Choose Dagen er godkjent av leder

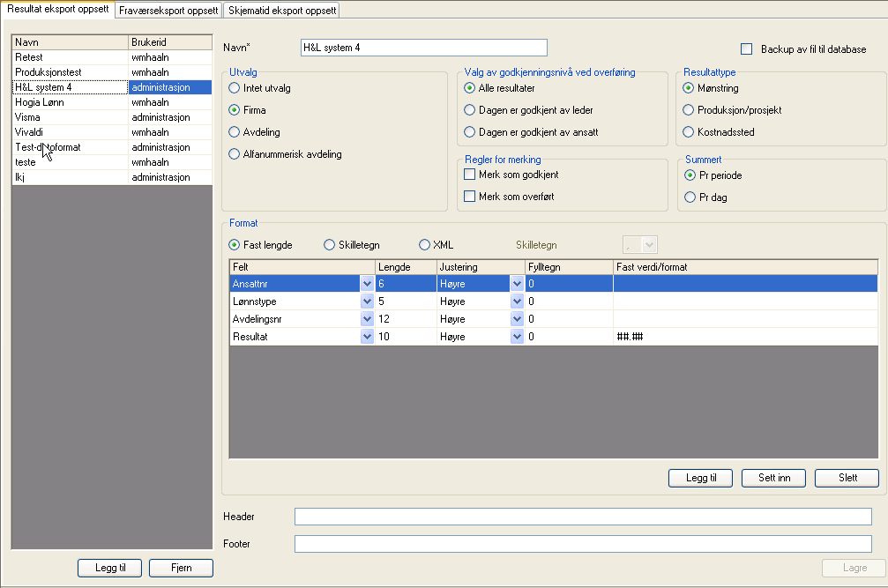point(469,110)
